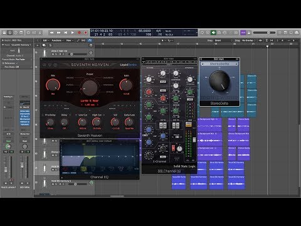Open Channel EQ plugin slot in channel strip
The image size is (301, 226).
click(x=25, y=114)
